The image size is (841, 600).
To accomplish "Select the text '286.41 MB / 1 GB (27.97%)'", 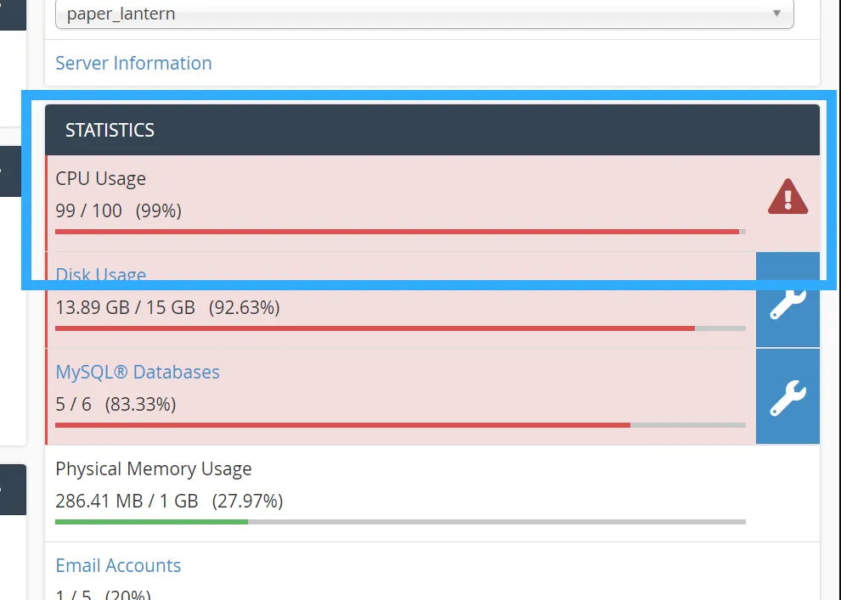I will click(170, 501).
